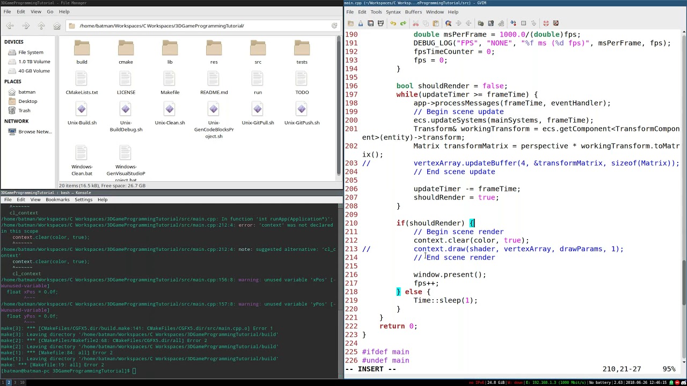Viewport: 687px width, 386px height.
Task: Click Find Next arrow in GVIM toolbar
Action: click(x=458, y=23)
